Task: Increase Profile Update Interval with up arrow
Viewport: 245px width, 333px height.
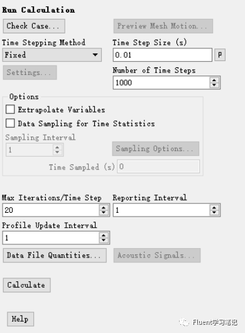Action: point(104,235)
